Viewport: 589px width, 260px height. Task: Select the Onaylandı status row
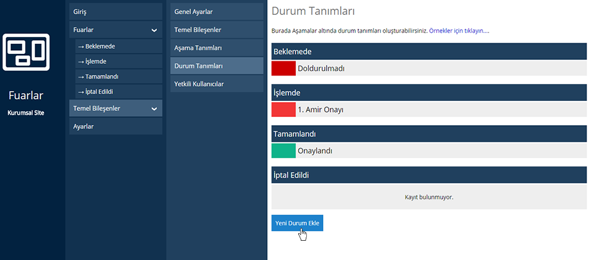pyautogui.click(x=429, y=151)
